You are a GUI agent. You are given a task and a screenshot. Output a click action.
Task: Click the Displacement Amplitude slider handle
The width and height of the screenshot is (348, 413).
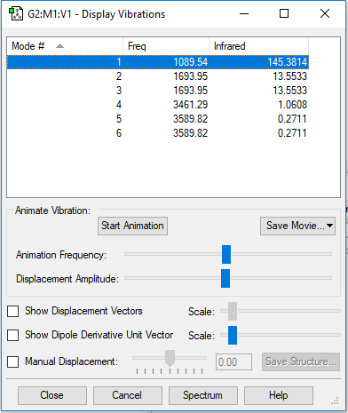click(225, 278)
